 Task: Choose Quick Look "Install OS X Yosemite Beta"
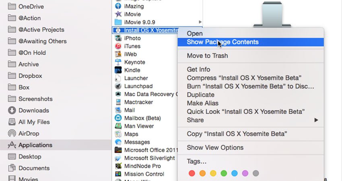point(251,112)
